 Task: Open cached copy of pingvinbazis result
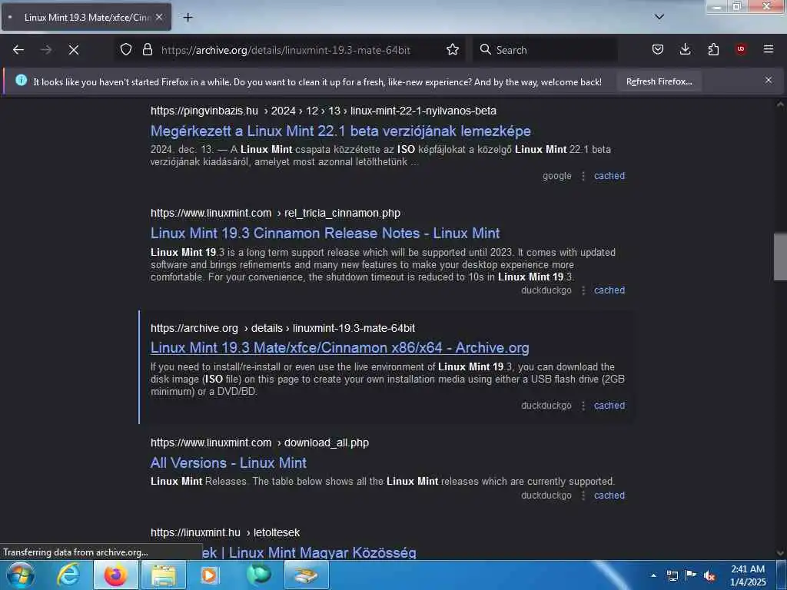click(x=609, y=176)
